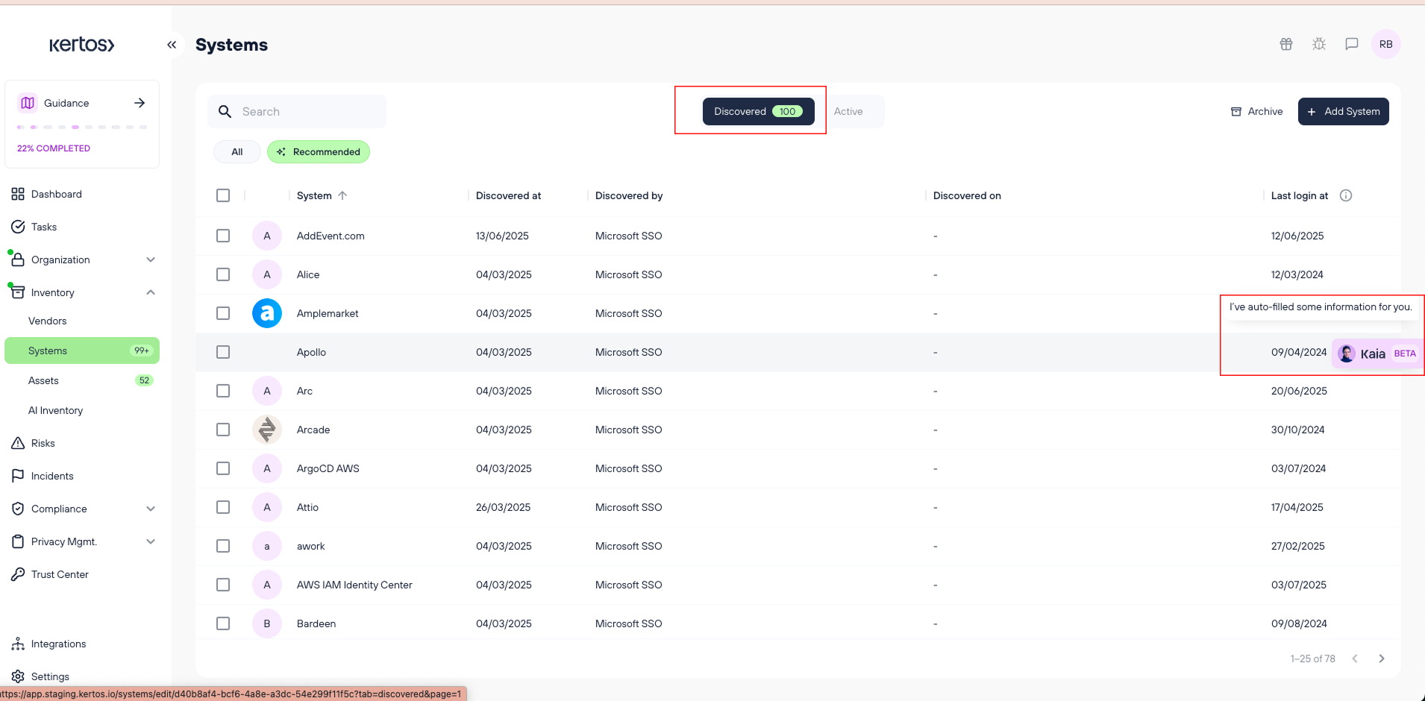Viewport: 1425px width, 701px height.
Task: Open Systems in the sidebar
Action: click(x=82, y=350)
